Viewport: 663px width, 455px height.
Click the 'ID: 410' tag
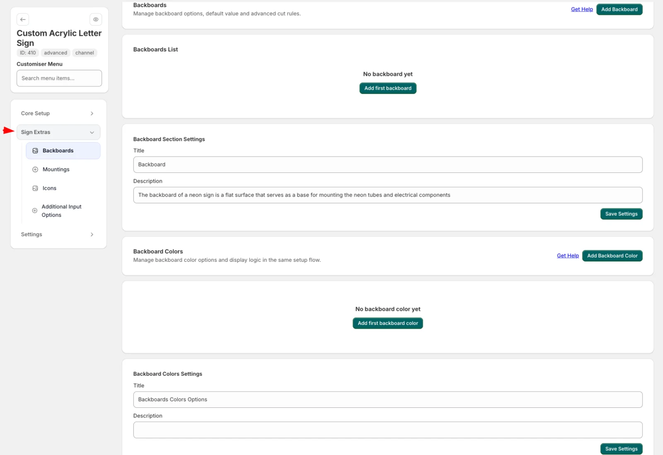coord(28,53)
